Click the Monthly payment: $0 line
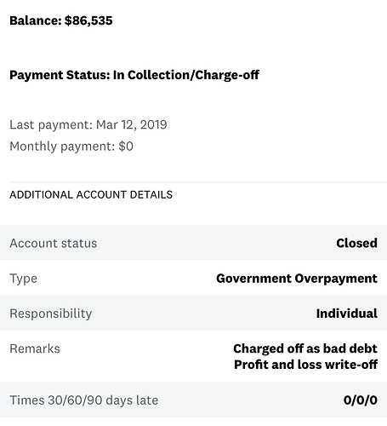This screenshot has width=387, height=426. pyautogui.click(x=71, y=147)
